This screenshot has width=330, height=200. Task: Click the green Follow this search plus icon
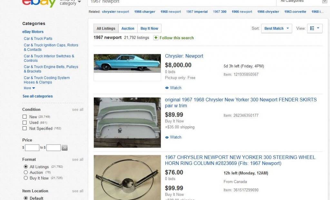coord(156,38)
